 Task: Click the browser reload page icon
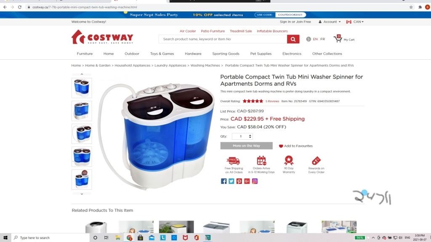pos(20,7)
